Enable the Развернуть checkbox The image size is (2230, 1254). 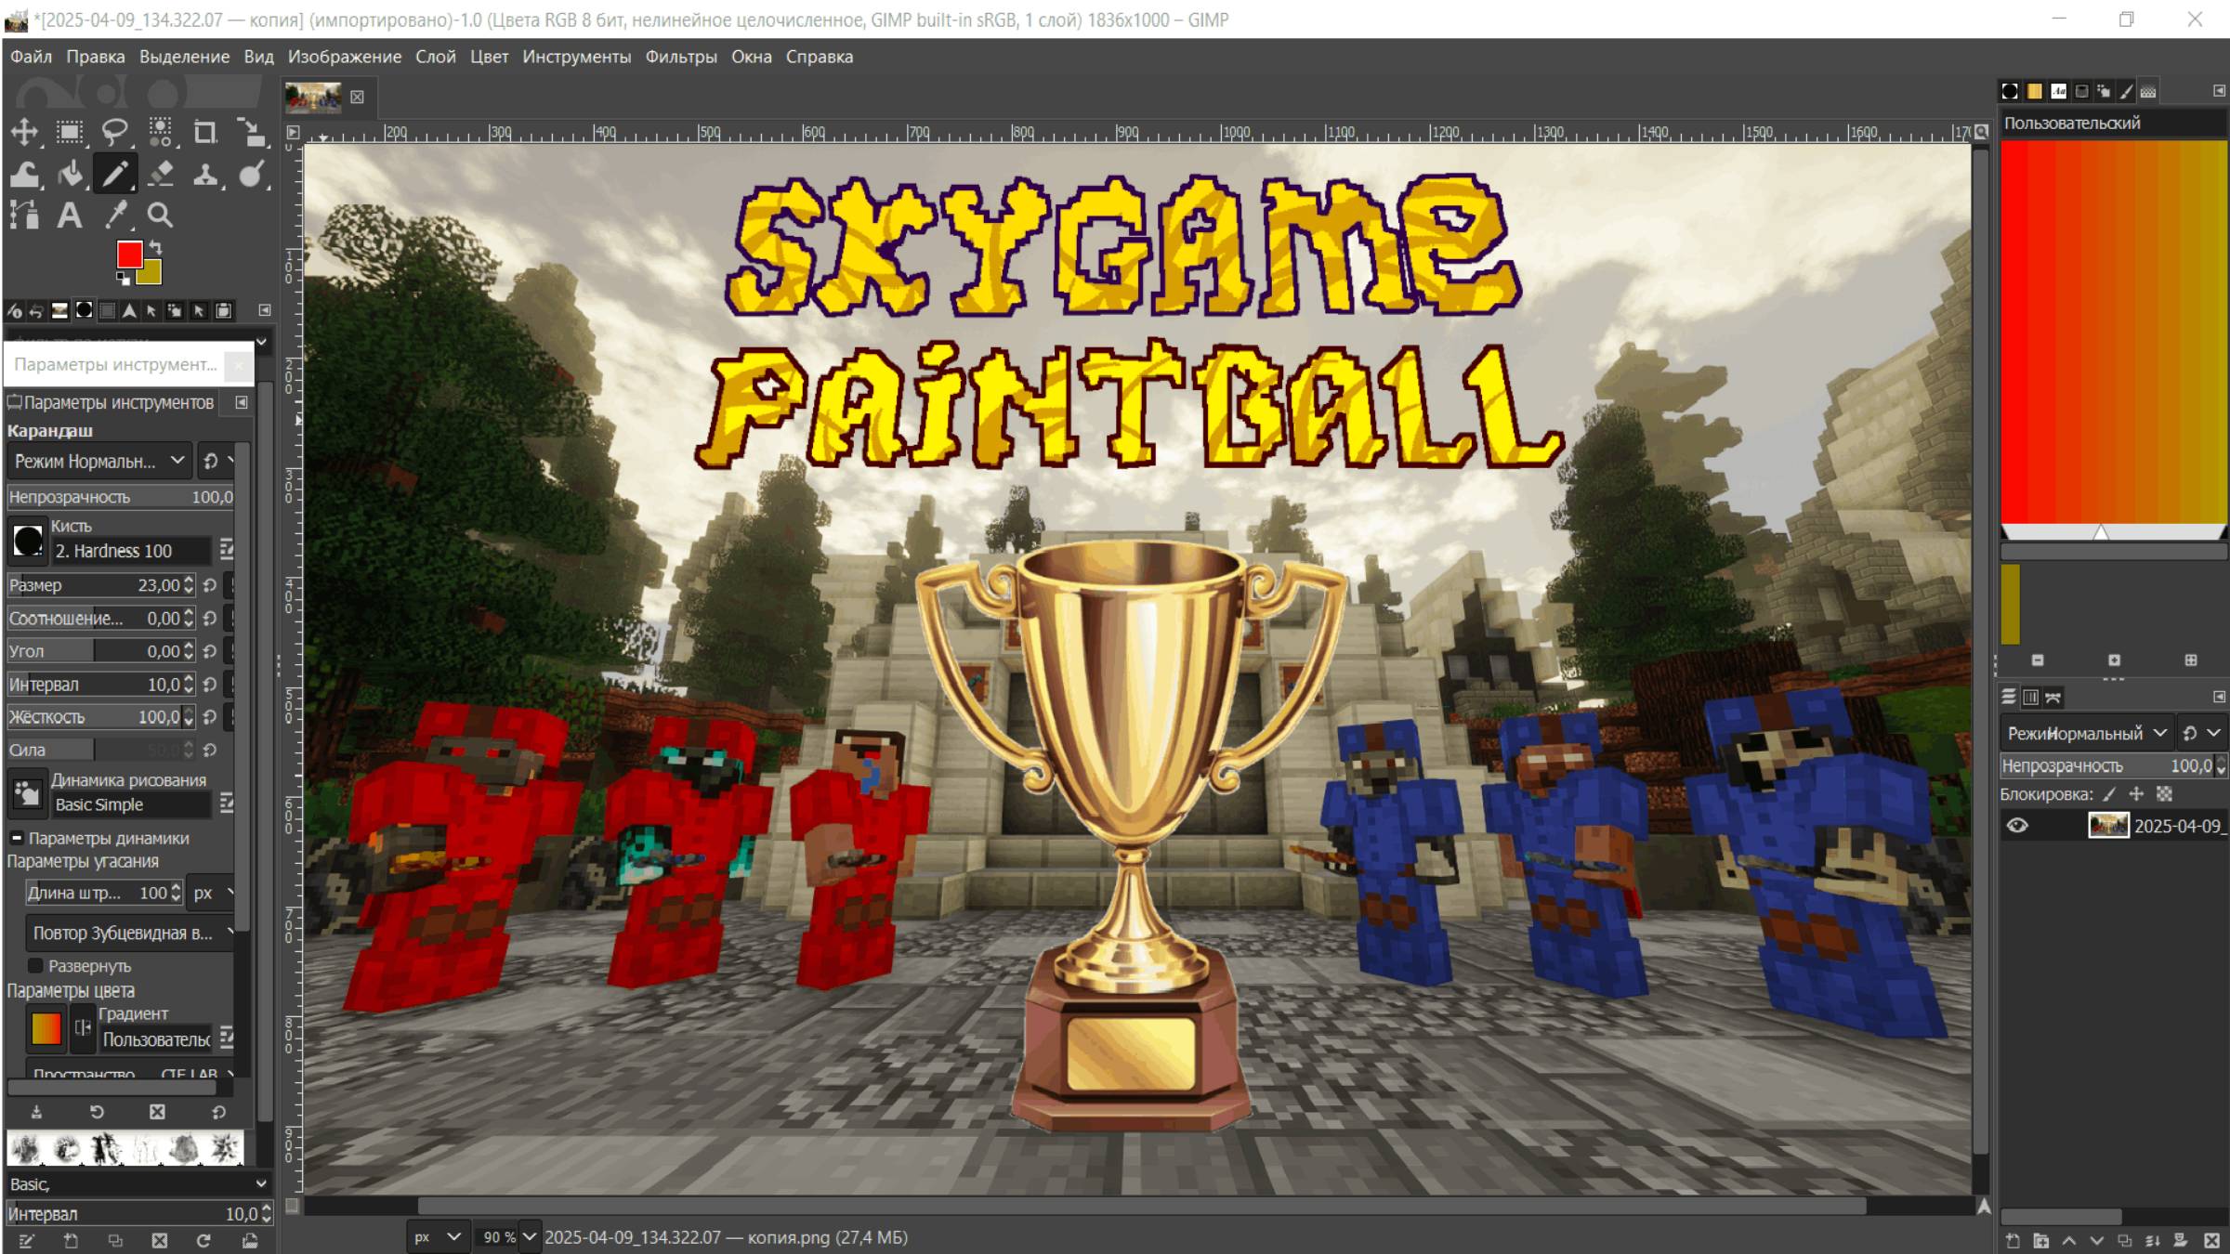(36, 966)
